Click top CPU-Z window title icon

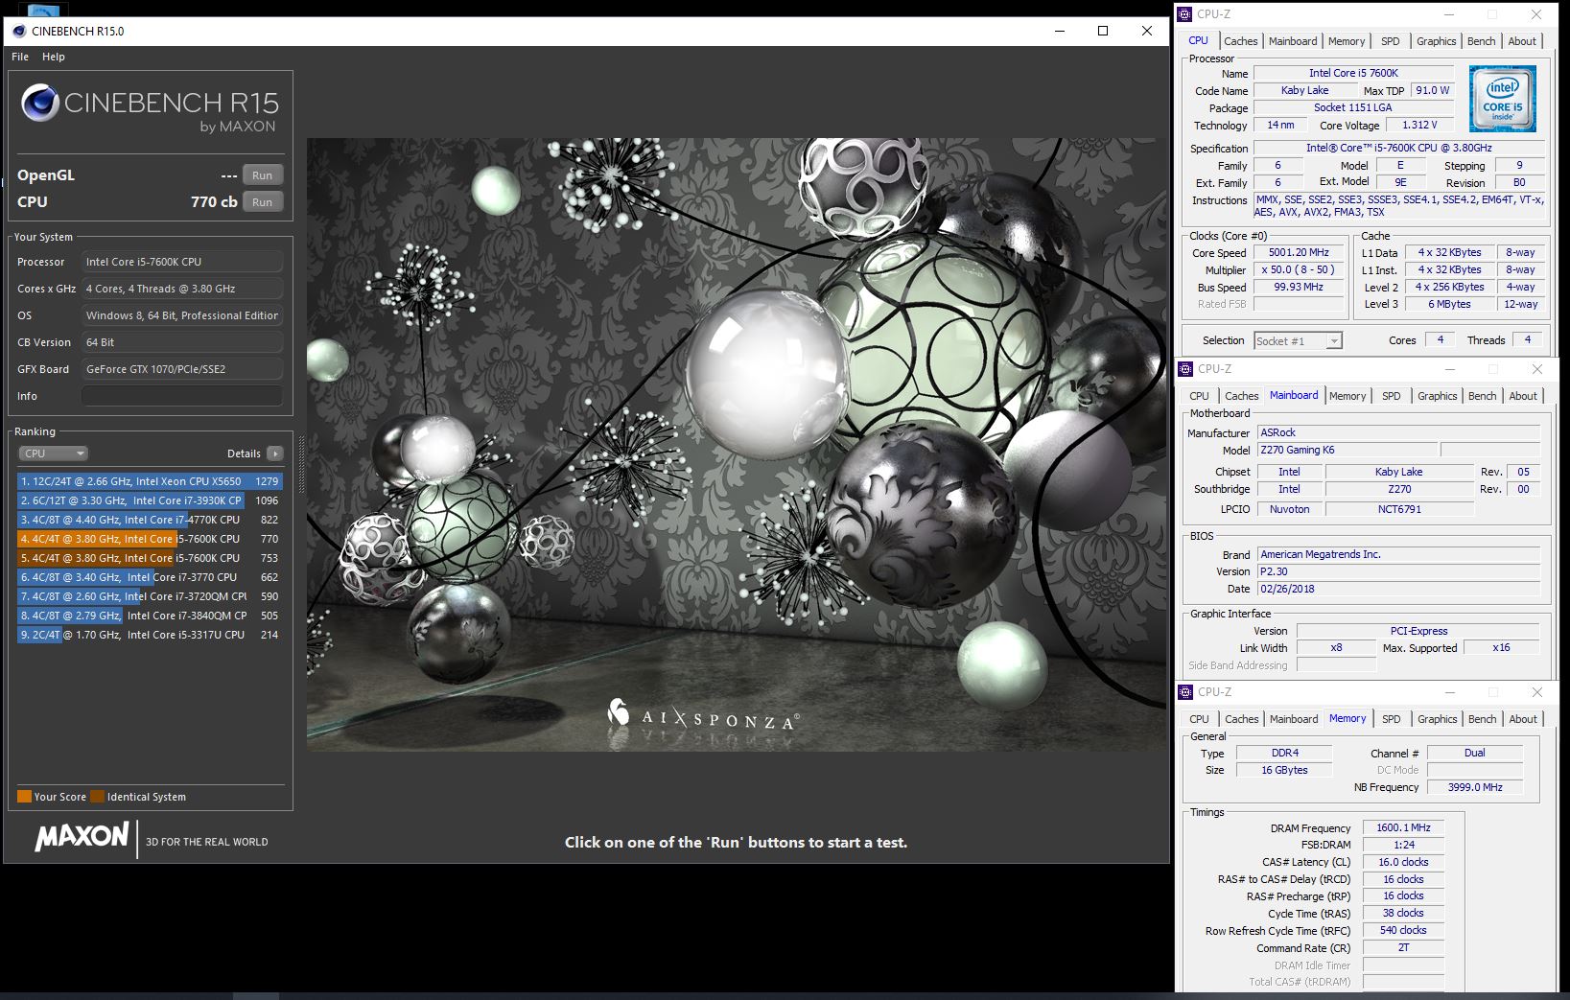[x=1185, y=14]
